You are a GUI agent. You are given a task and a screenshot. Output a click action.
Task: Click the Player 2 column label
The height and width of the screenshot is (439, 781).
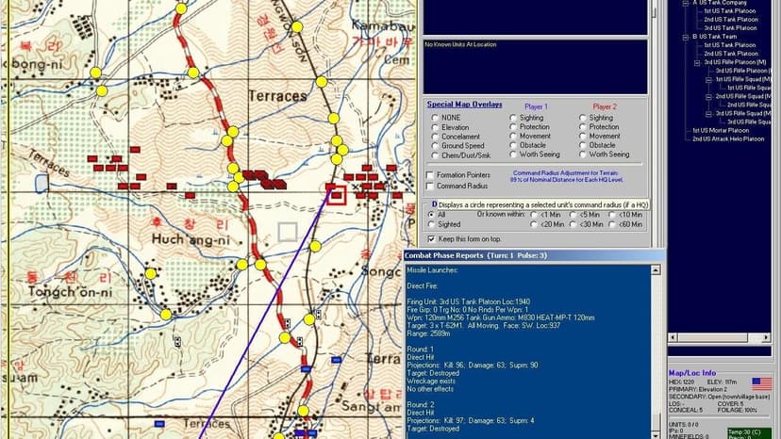pos(605,106)
